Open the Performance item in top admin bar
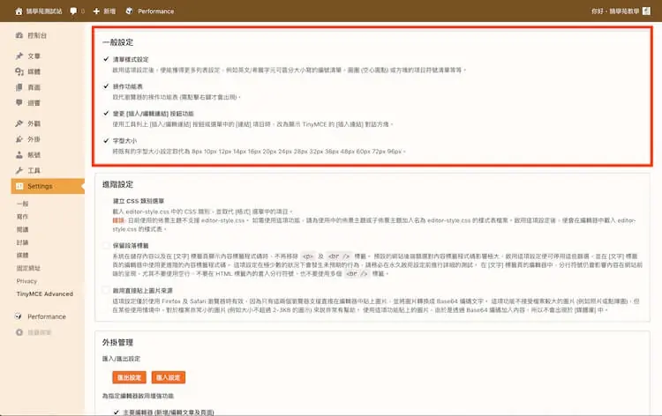 point(150,11)
